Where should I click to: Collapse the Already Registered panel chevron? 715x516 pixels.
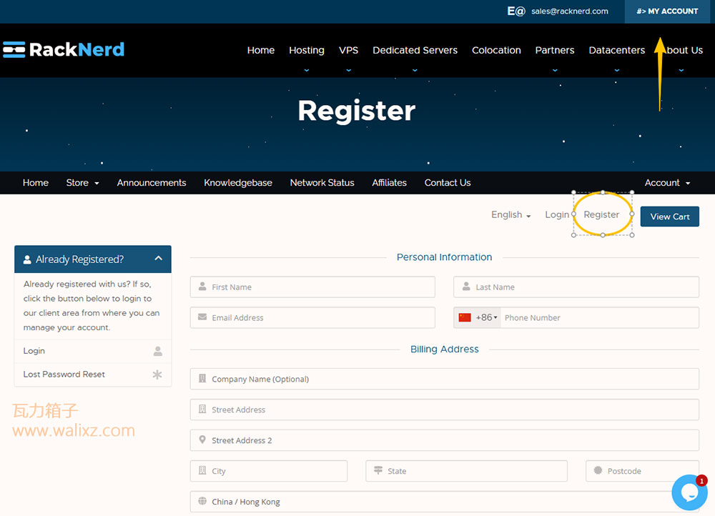pos(158,259)
